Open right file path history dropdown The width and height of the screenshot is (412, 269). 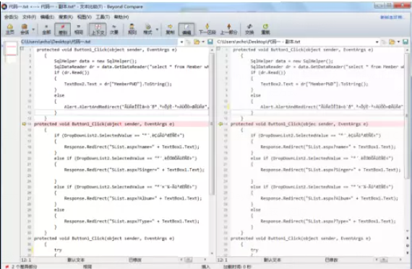[377, 42]
